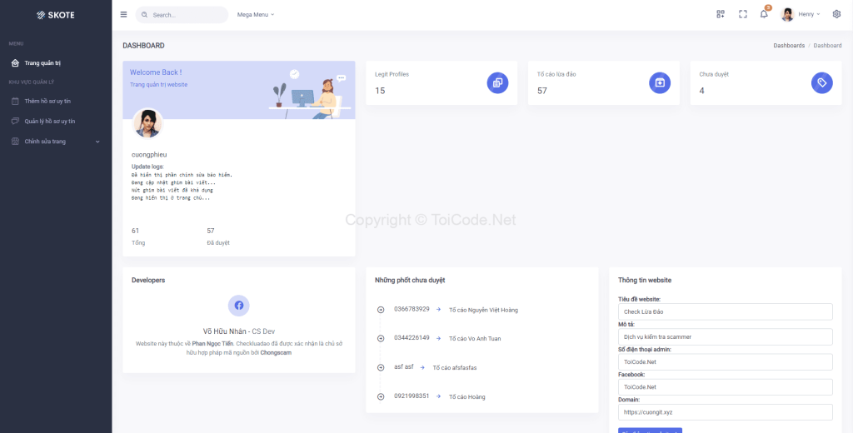Click the arrow after 0921998351
Screen dimensions: 853x433
[438, 396]
